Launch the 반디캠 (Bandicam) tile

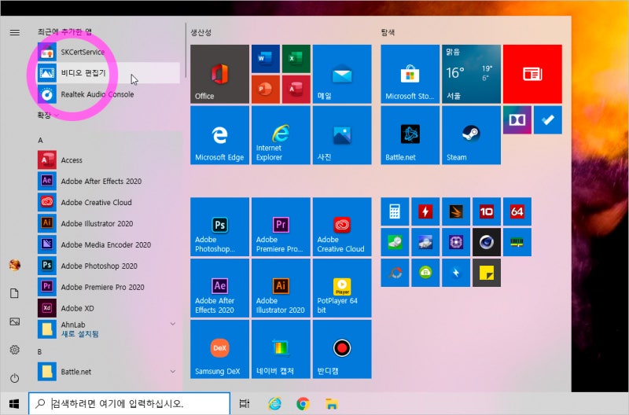(342, 349)
